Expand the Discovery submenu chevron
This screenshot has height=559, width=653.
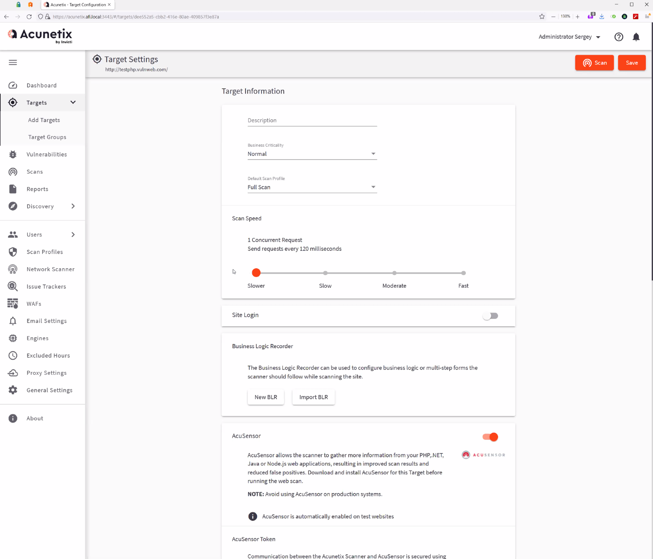[73, 206]
